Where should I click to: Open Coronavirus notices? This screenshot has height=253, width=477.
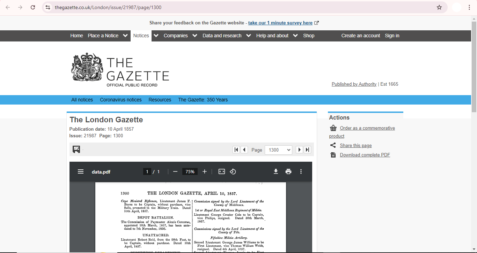click(x=121, y=100)
